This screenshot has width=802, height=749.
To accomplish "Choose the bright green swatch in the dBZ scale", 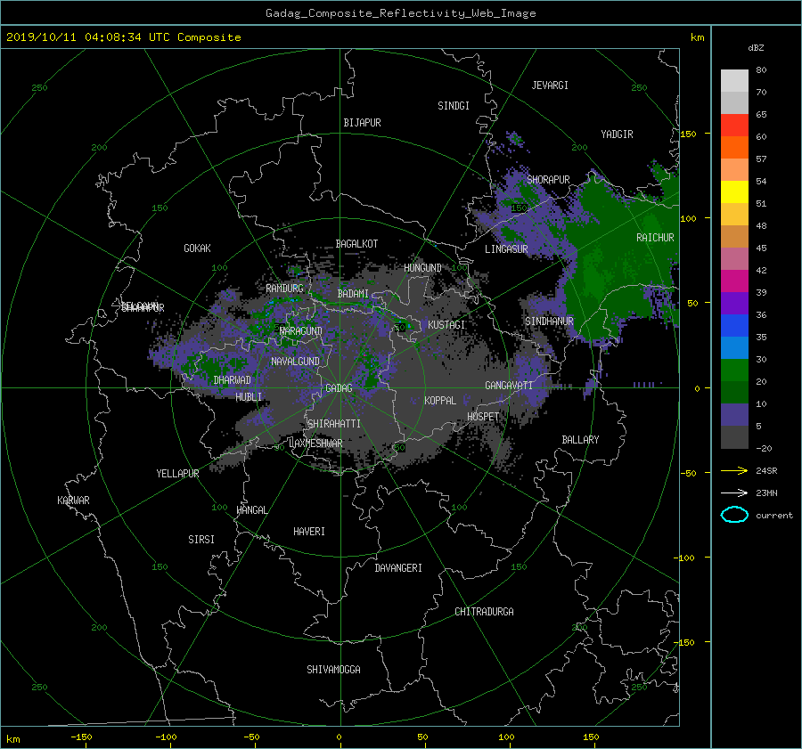I will [x=734, y=370].
